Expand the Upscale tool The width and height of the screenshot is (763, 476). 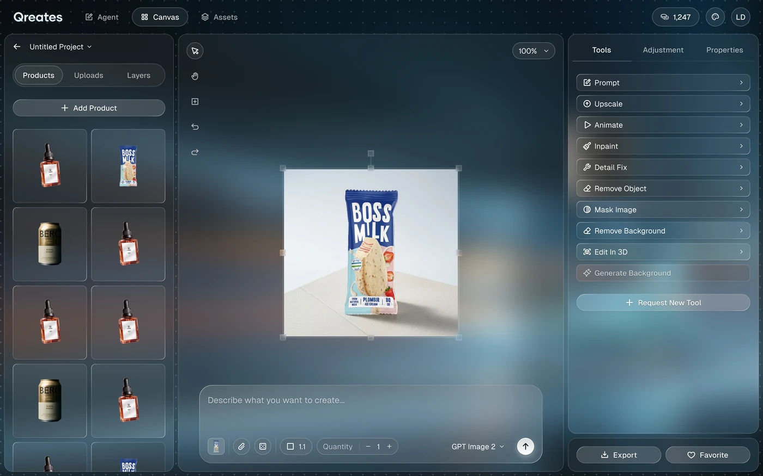[663, 104]
